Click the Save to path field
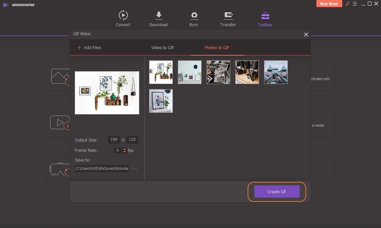This screenshot has height=228, width=381. [x=102, y=169]
